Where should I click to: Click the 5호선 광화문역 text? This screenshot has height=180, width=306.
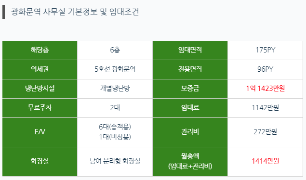point(115,69)
